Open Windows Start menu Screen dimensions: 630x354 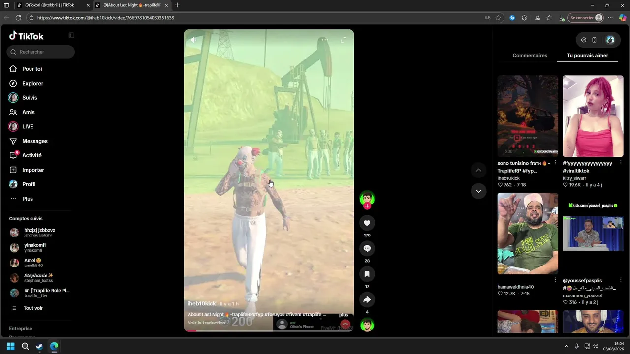tap(11, 346)
